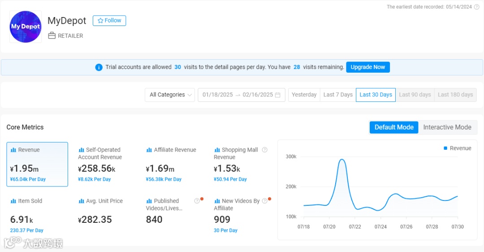The image size is (484, 252).
Task: Click the Core Metrics heading
Action: 25,127
